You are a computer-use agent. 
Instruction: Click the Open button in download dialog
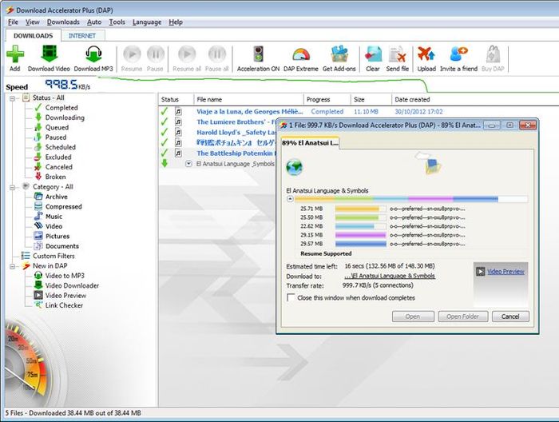point(413,316)
